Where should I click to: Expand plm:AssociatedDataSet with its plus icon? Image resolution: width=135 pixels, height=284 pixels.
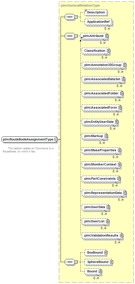click(x=123, y=79)
